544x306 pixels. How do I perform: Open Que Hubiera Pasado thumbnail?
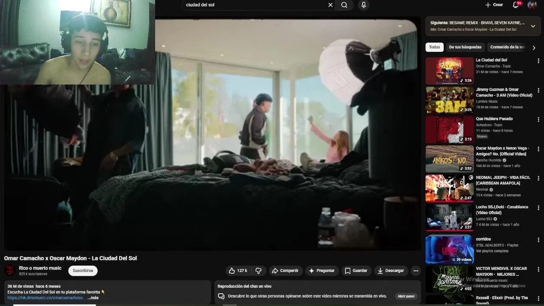[449, 130]
